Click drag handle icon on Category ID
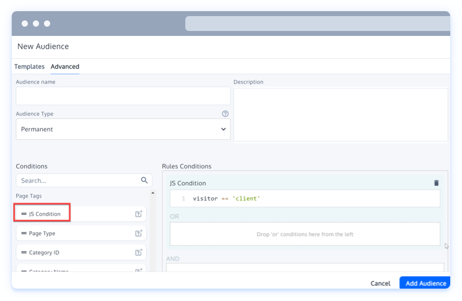Screen dimensions: 462x301 click(24, 253)
